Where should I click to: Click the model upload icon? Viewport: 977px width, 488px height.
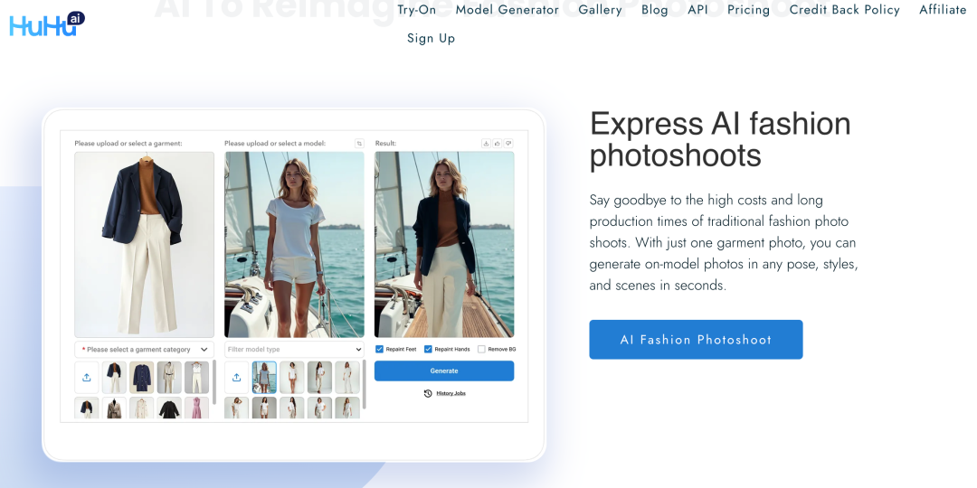coord(237,377)
